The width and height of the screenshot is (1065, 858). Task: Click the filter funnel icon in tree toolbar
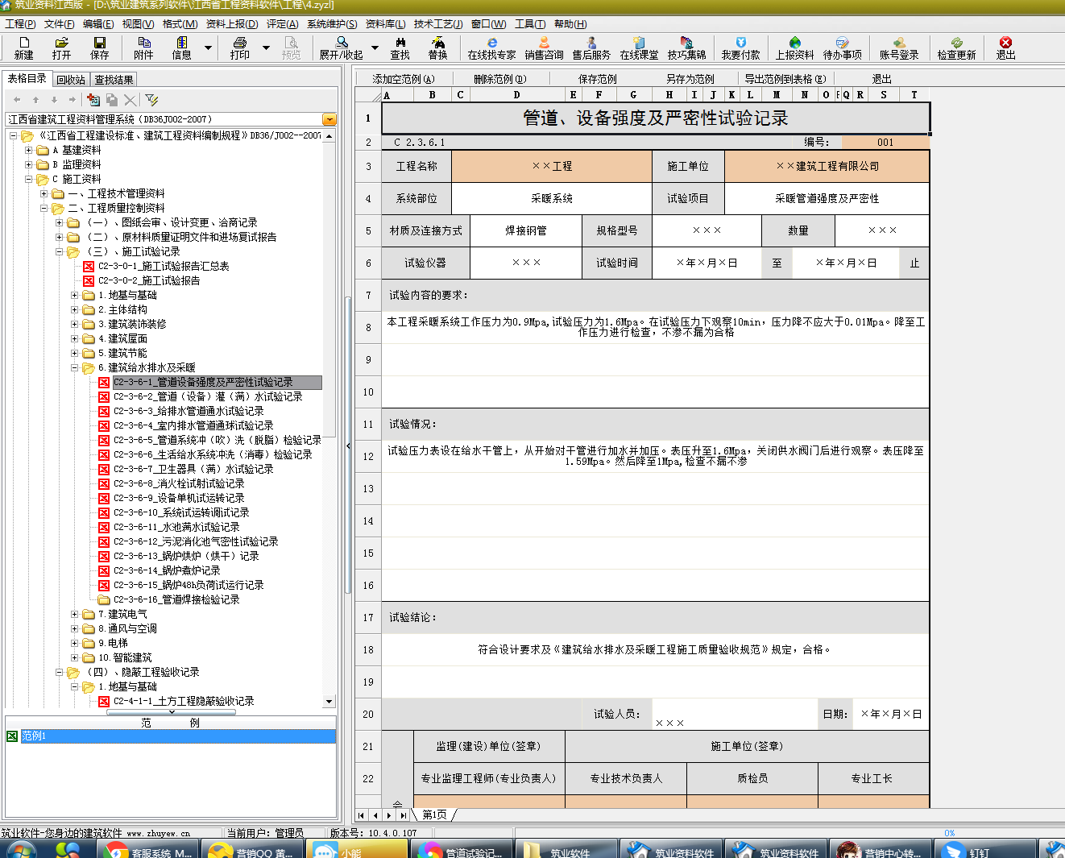coord(151,99)
